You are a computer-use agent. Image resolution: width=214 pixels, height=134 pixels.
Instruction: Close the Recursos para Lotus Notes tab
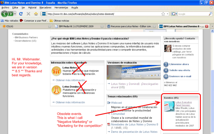pos(154,26)
